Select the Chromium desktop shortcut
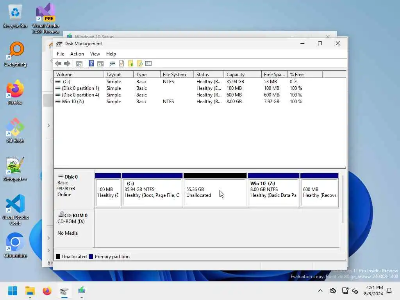The width and height of the screenshot is (400, 300). tap(15, 245)
